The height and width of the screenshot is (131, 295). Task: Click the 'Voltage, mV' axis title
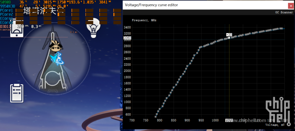(x=275, y=125)
